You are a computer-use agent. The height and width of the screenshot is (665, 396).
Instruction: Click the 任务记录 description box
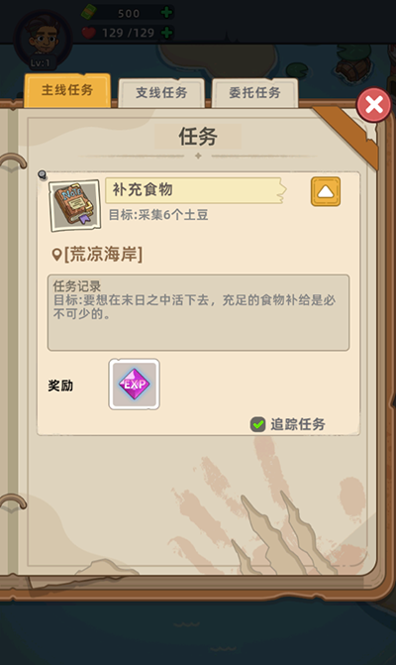[x=198, y=312]
